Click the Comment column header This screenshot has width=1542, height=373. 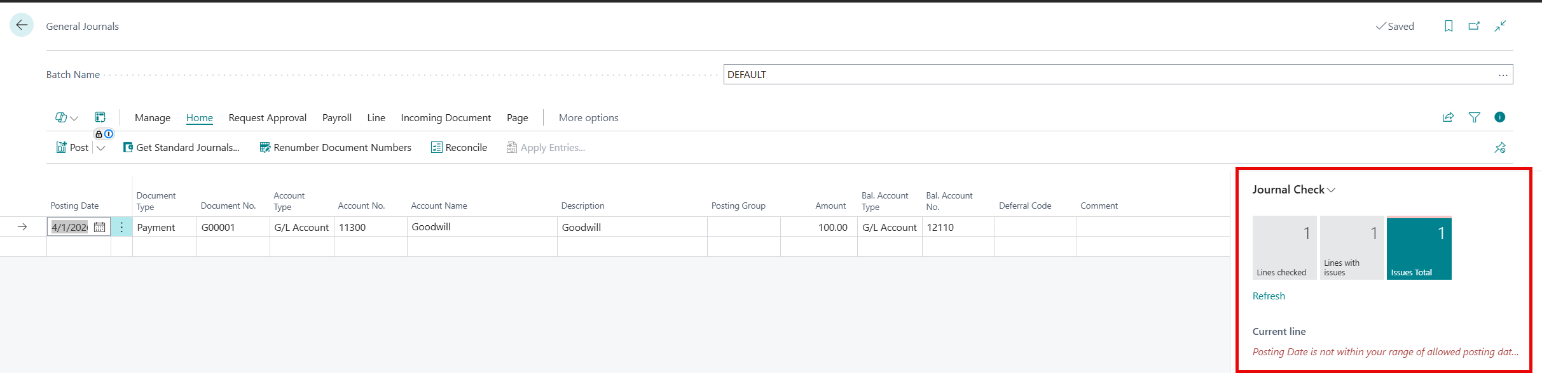point(1099,206)
